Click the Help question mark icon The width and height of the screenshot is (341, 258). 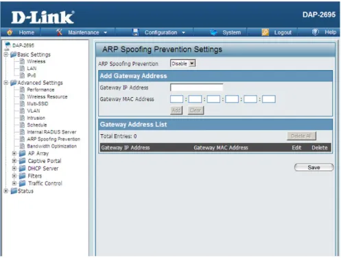316,32
